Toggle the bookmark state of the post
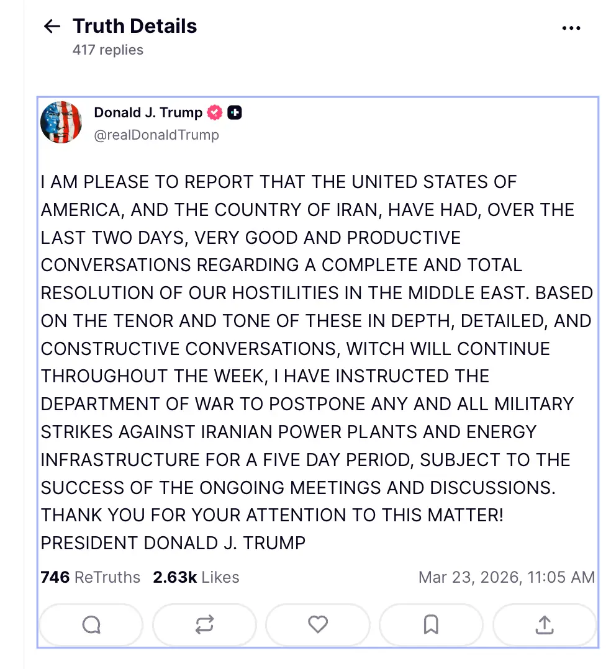611x669 pixels. coord(431,625)
